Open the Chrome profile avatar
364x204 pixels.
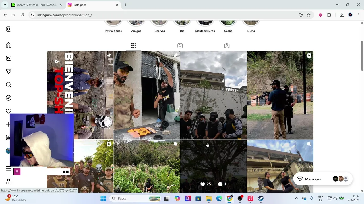coord(350,15)
